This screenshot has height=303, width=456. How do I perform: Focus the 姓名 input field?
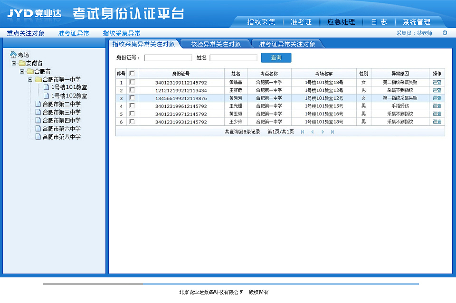[x=234, y=58]
